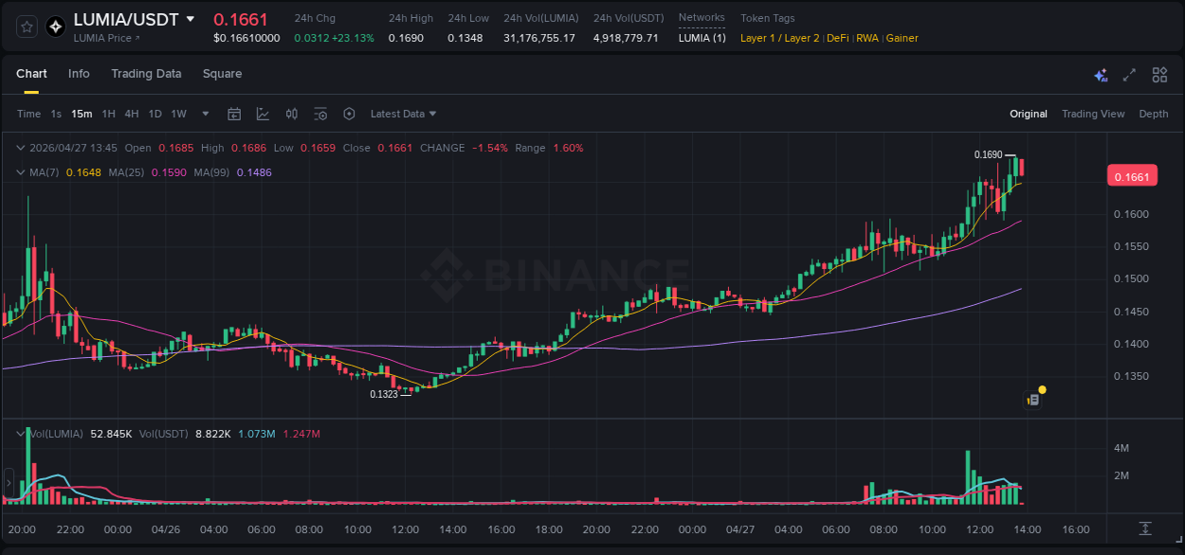The image size is (1185, 555).
Task: Open the Trading Data tab
Action: pos(146,73)
